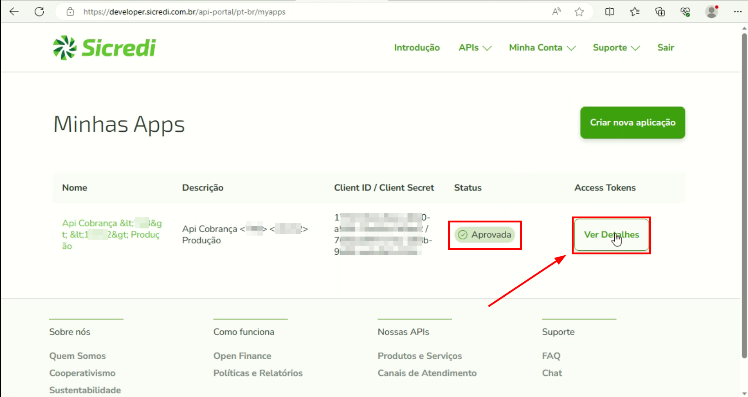The image size is (748, 397).
Task: Open the Collections icon
Action: point(660,12)
